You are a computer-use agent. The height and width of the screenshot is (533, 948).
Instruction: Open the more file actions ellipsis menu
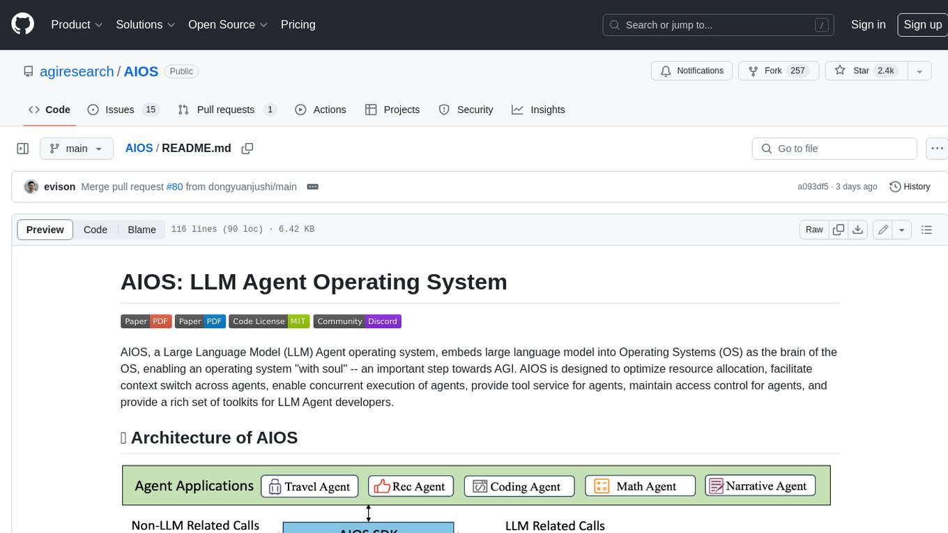click(x=937, y=149)
